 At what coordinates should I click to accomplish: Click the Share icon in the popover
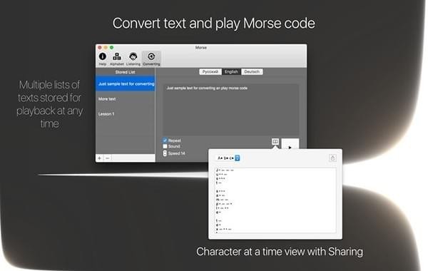(x=332, y=158)
